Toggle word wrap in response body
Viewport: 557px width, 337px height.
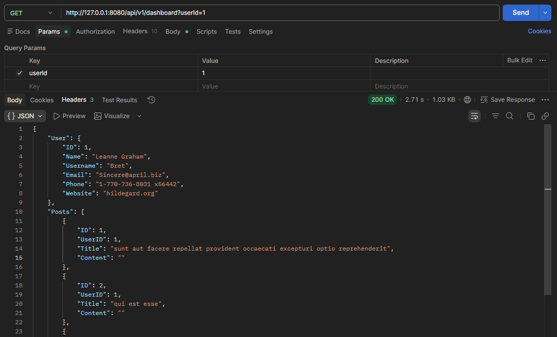point(475,116)
